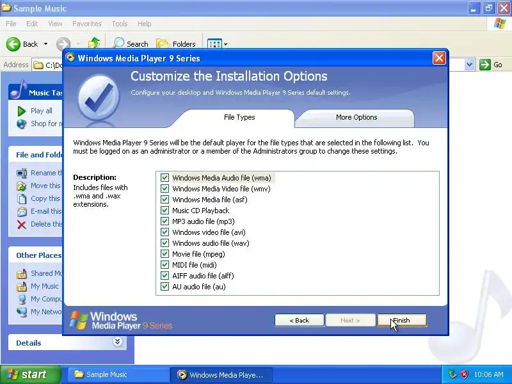Click the Finish button in setup wizard
Viewport: 512px width, 384px height.
(x=402, y=321)
